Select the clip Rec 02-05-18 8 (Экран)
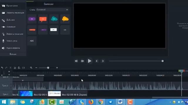This screenshot has width=188, height=105. [x=68, y=94]
